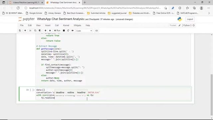Screen dimensions: 213x120
Task: Open the Widgets menu
Action: tap(77, 25)
